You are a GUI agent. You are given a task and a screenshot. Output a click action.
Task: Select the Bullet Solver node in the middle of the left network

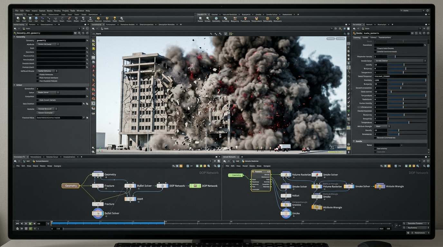[130, 186]
